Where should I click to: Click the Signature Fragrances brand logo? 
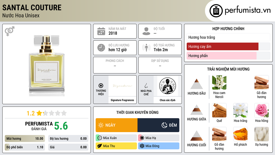tap(122, 86)
